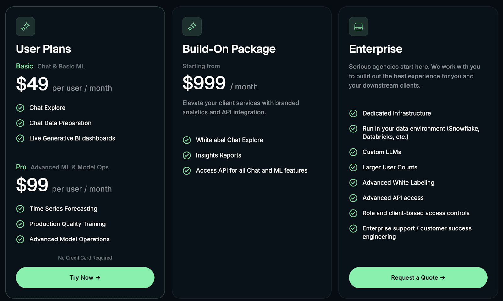Click the Request a Quote button
This screenshot has height=301, width=503.
click(418, 277)
